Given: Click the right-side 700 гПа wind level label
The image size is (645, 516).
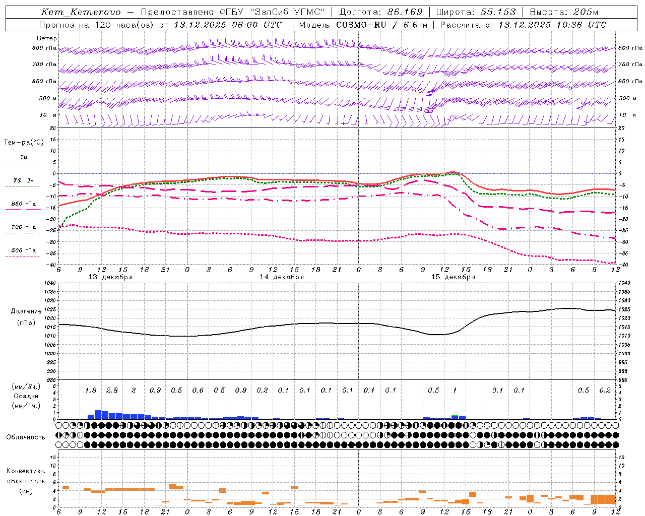Looking at the screenshot, I should 630,64.
